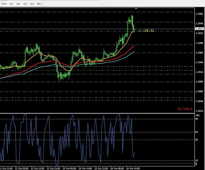Select the MN monthly timeframe
The height and width of the screenshot is (170, 205).
tap(39, 4)
